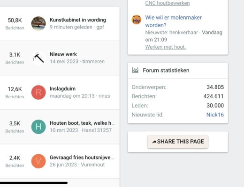The image size is (244, 187).
Task: Go to the Werken met hout forum
Action: (x=166, y=47)
